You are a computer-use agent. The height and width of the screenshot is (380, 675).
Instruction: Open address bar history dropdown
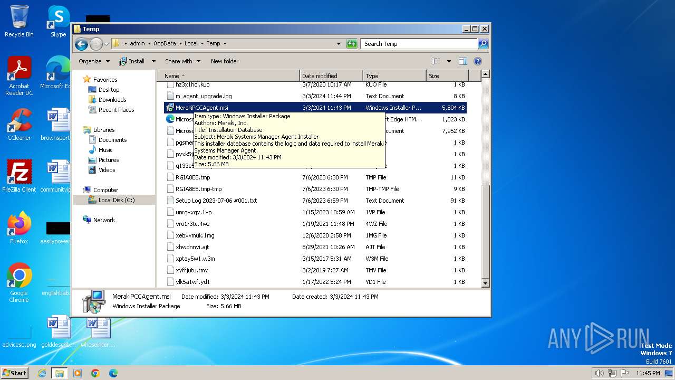(x=339, y=44)
